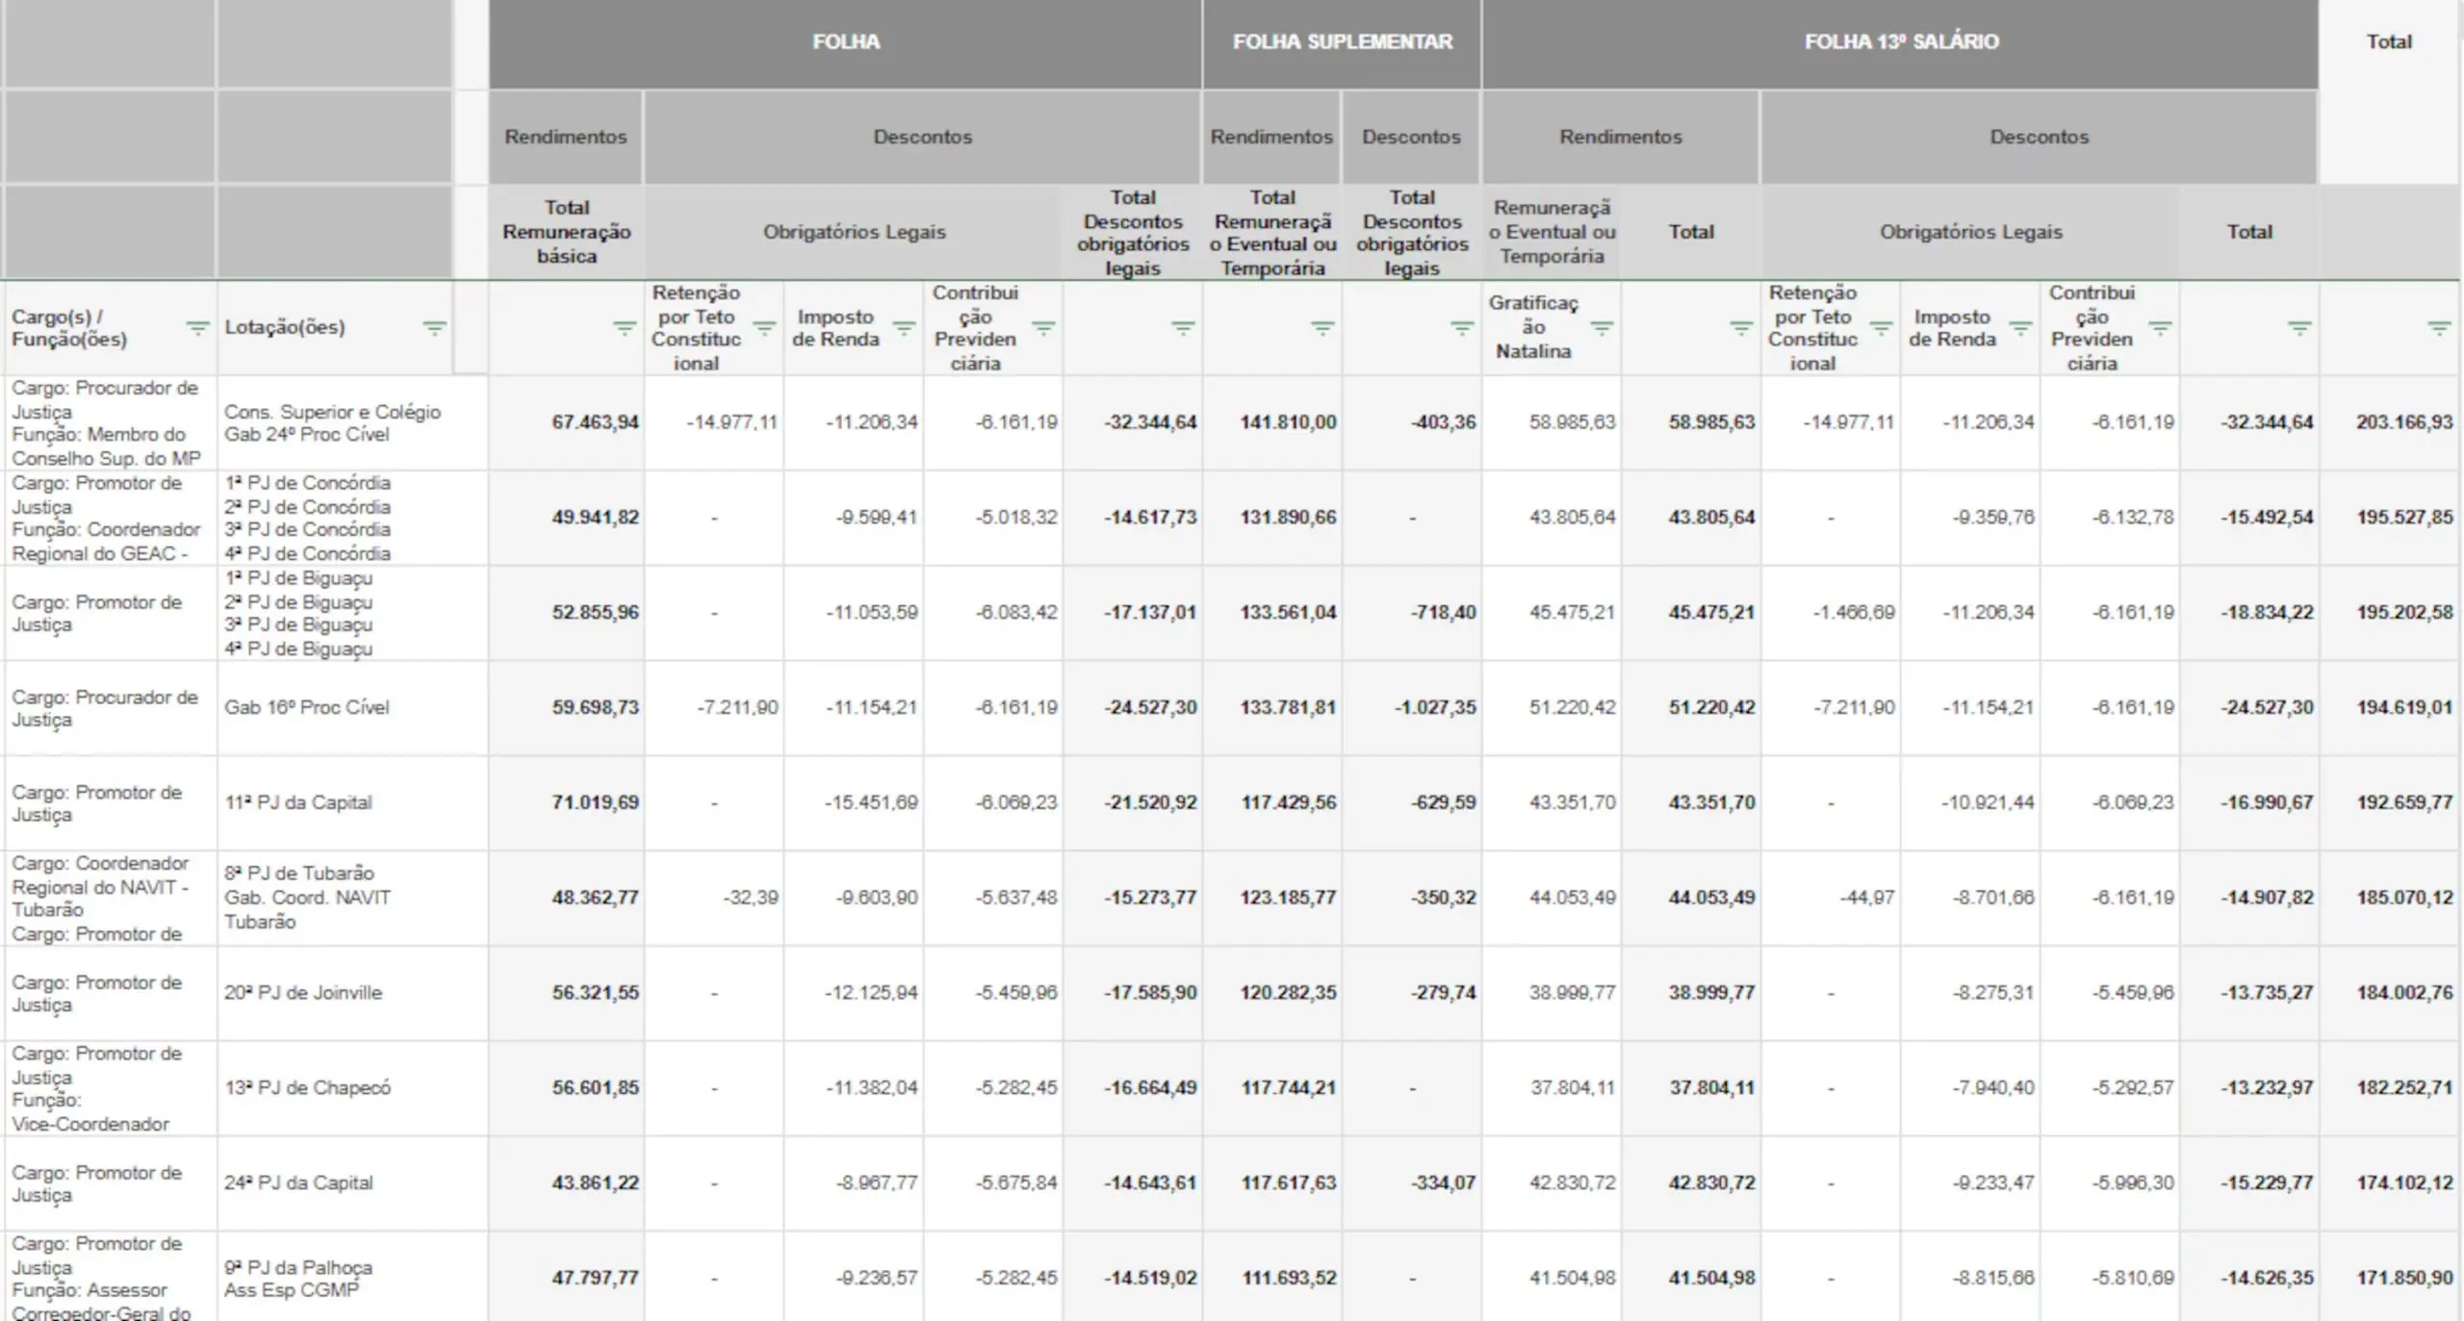Select cell 'Gab 16º Proc Cível'
The height and width of the screenshot is (1321, 2464).
pos(352,708)
